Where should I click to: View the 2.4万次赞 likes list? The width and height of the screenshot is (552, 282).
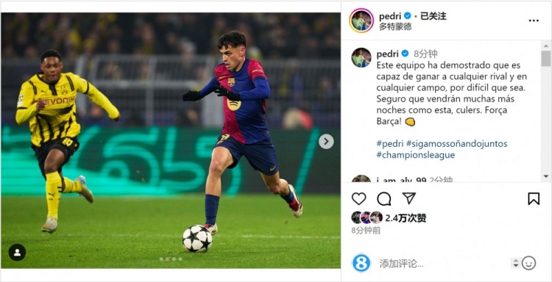pyautogui.click(x=406, y=218)
